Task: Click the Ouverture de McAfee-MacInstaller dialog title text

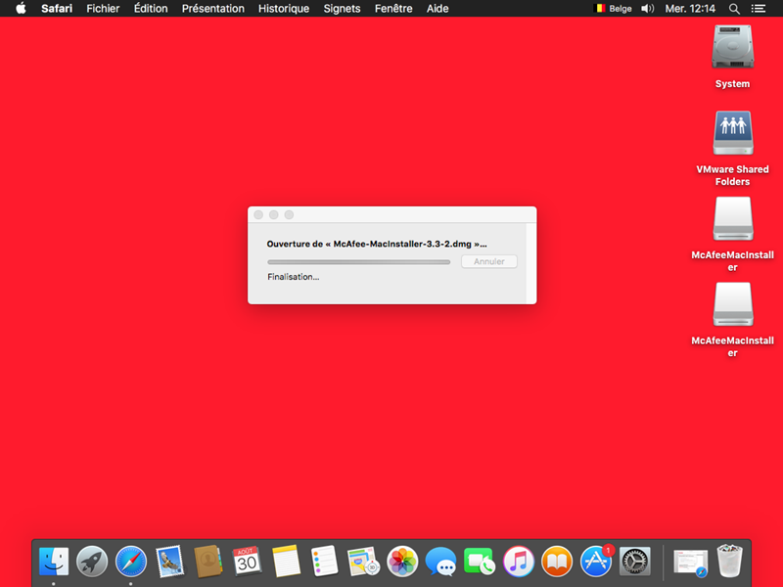Action: coord(377,244)
